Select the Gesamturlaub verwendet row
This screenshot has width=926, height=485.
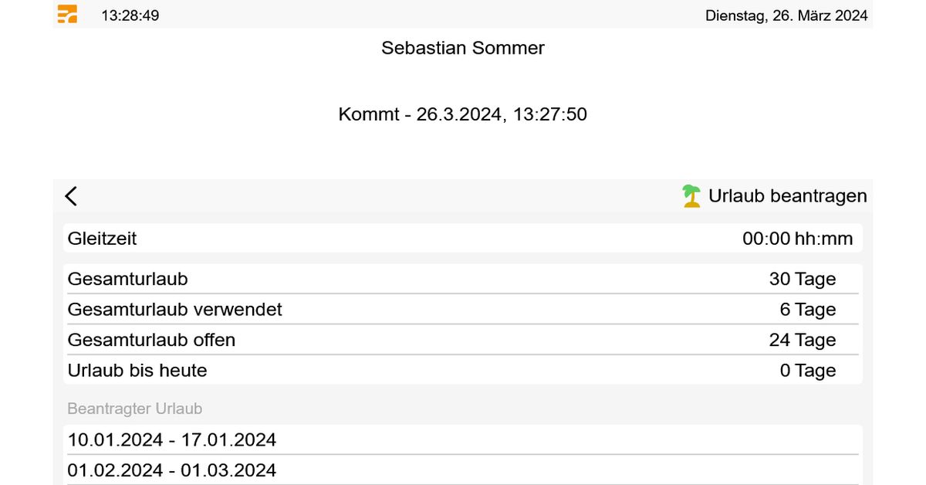(x=463, y=309)
